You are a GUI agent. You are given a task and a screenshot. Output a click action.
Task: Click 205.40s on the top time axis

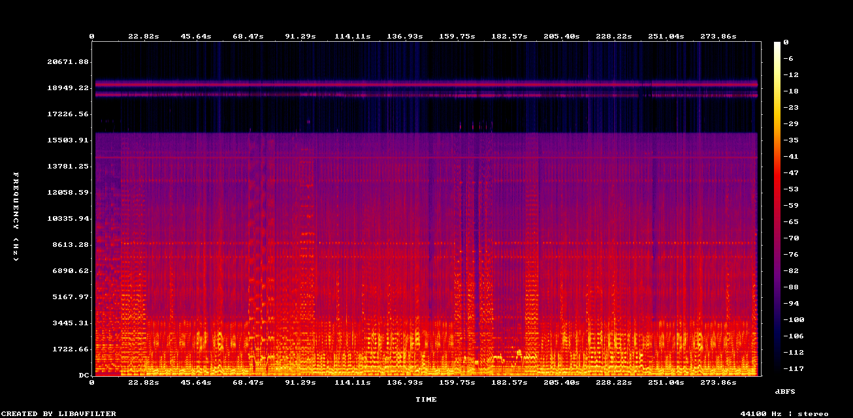pos(562,37)
